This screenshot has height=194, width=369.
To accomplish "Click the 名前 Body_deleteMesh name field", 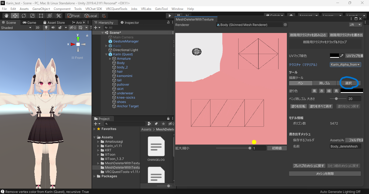I will (345, 146).
